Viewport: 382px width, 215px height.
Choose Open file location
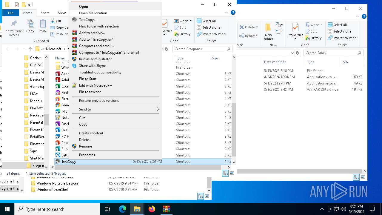tap(93, 13)
